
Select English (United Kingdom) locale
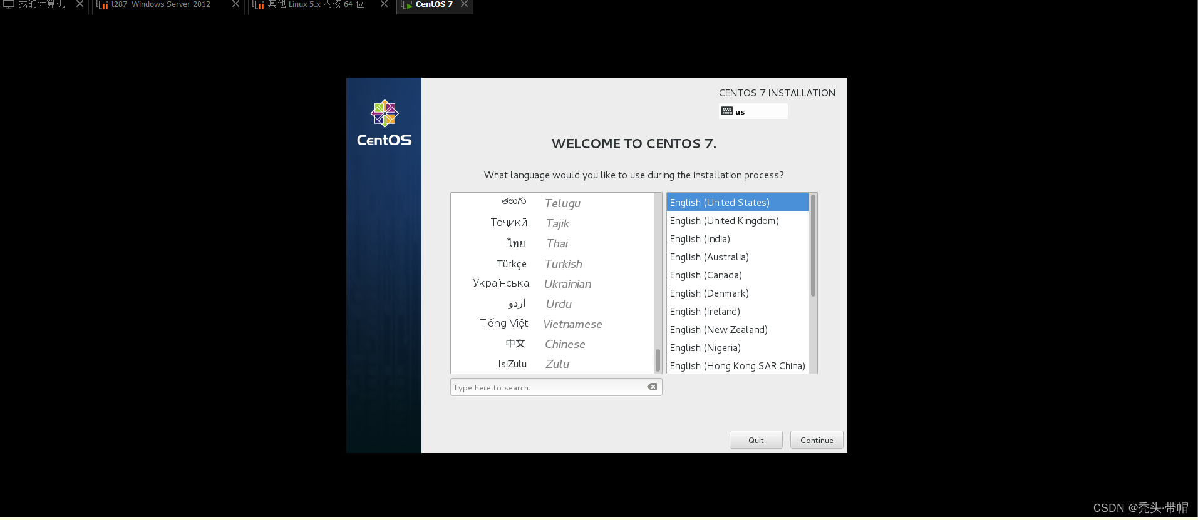tap(738, 220)
